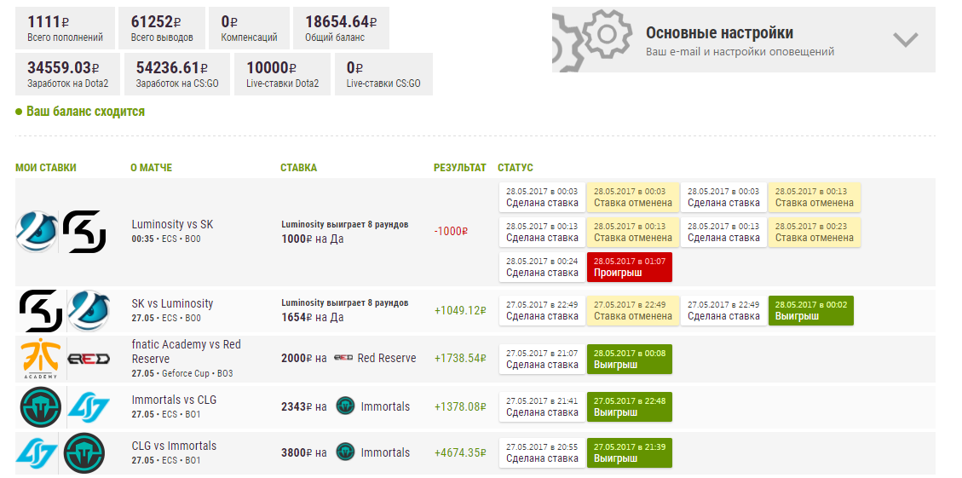Click the fnatic Academy team logo
This screenshot has height=478, width=962.
point(40,359)
